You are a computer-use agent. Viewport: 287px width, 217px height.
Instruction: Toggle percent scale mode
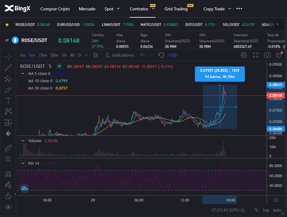pos(257,210)
